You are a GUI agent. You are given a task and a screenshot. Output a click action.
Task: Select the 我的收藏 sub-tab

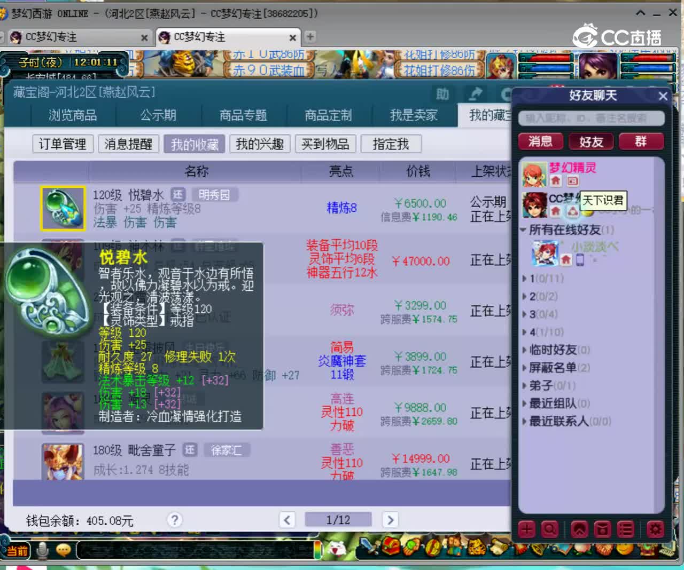(195, 144)
